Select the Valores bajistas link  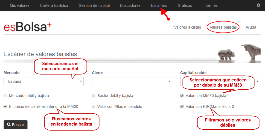(x=223, y=27)
